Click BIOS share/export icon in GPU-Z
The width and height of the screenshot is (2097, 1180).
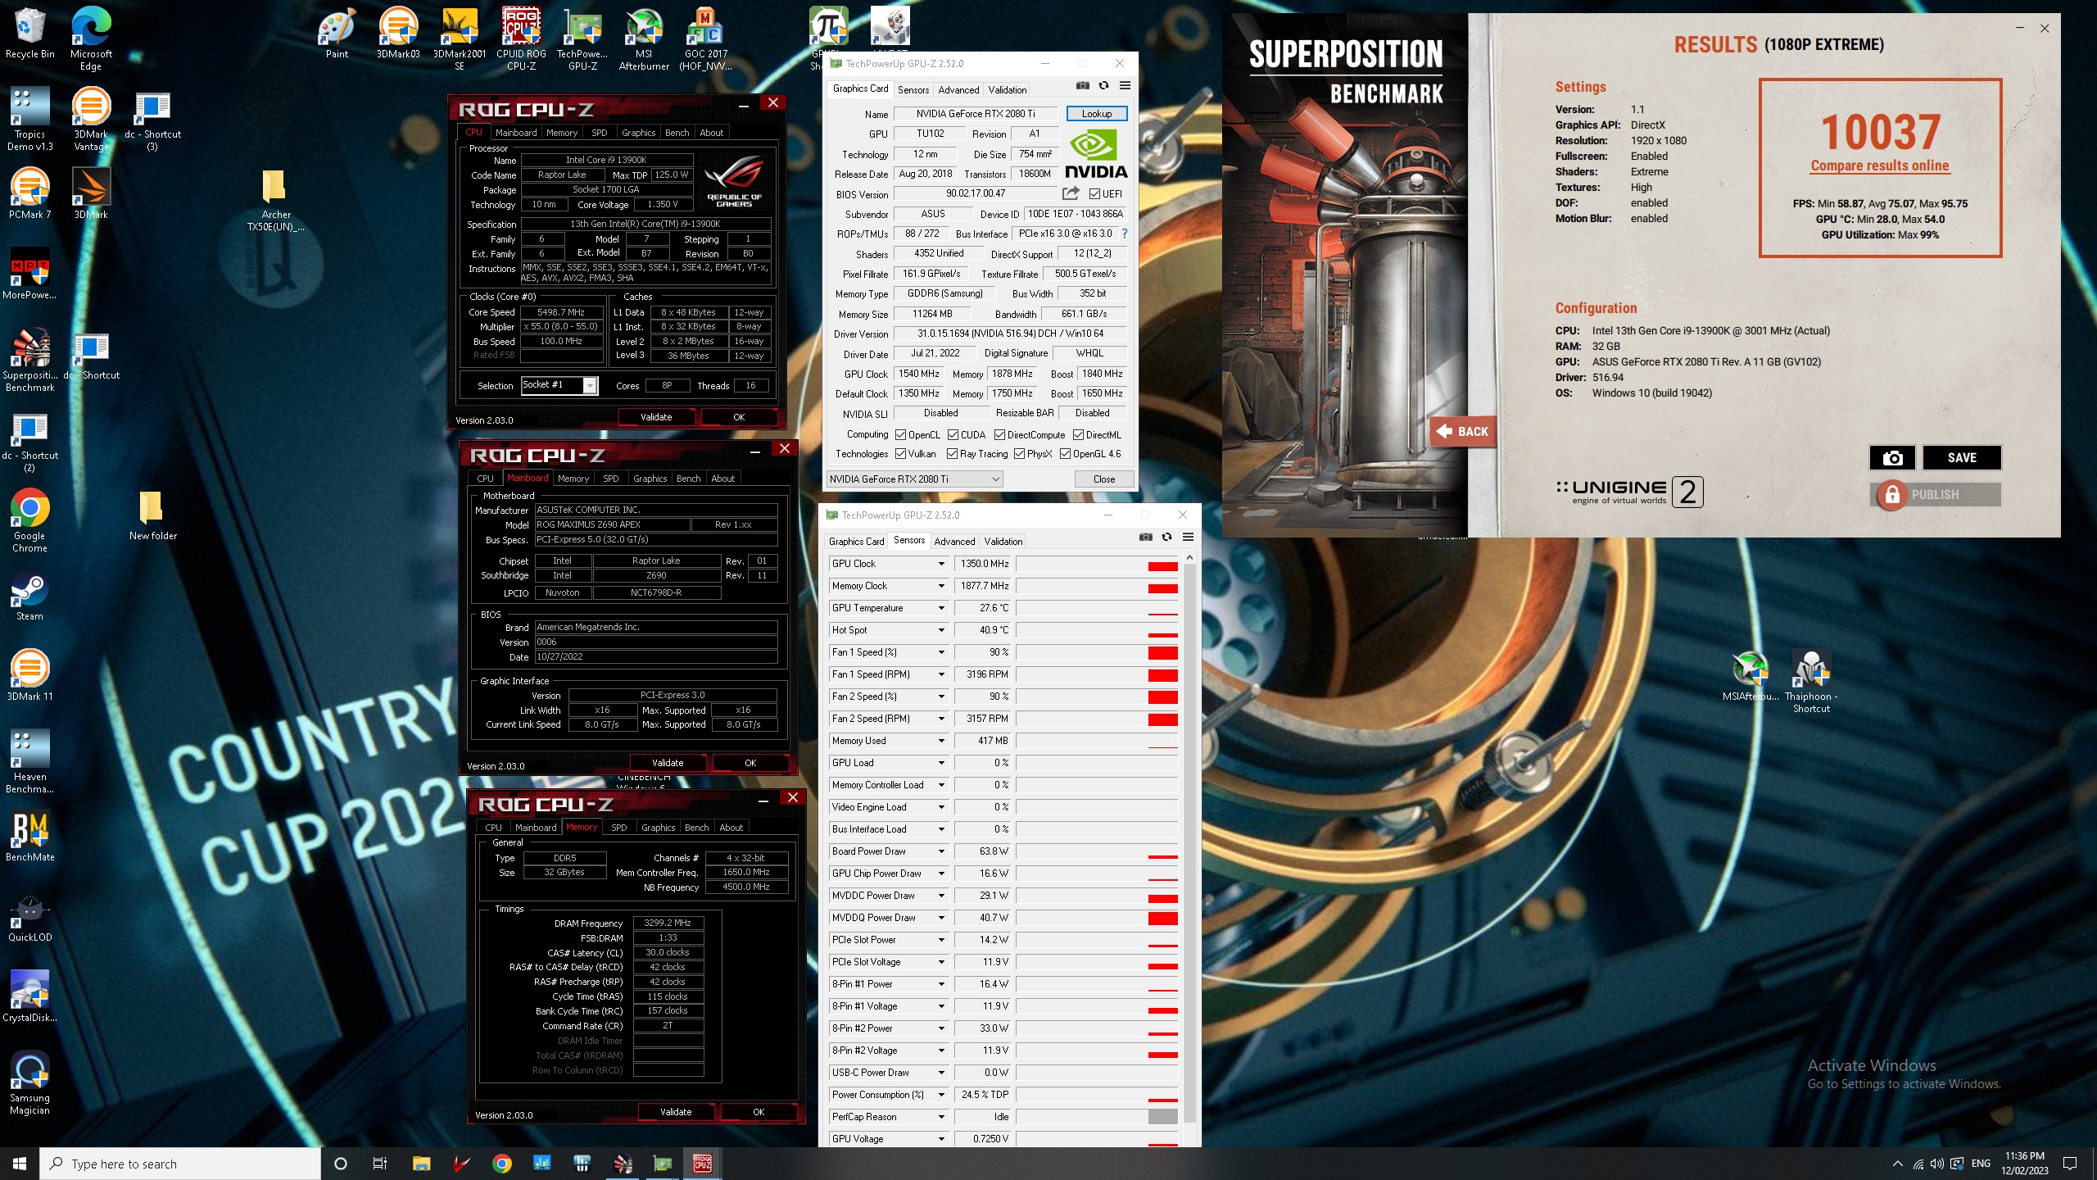tap(1071, 193)
